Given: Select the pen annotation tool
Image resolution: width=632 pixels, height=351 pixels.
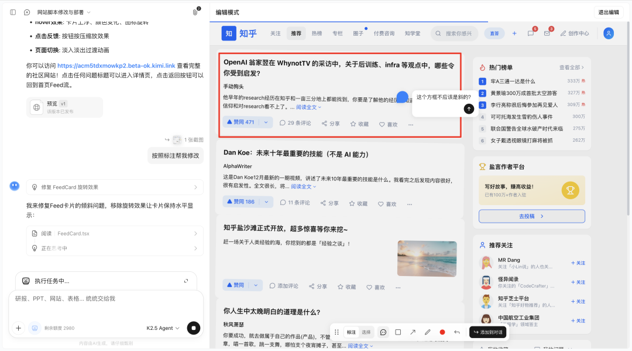Looking at the screenshot, I should 427,332.
